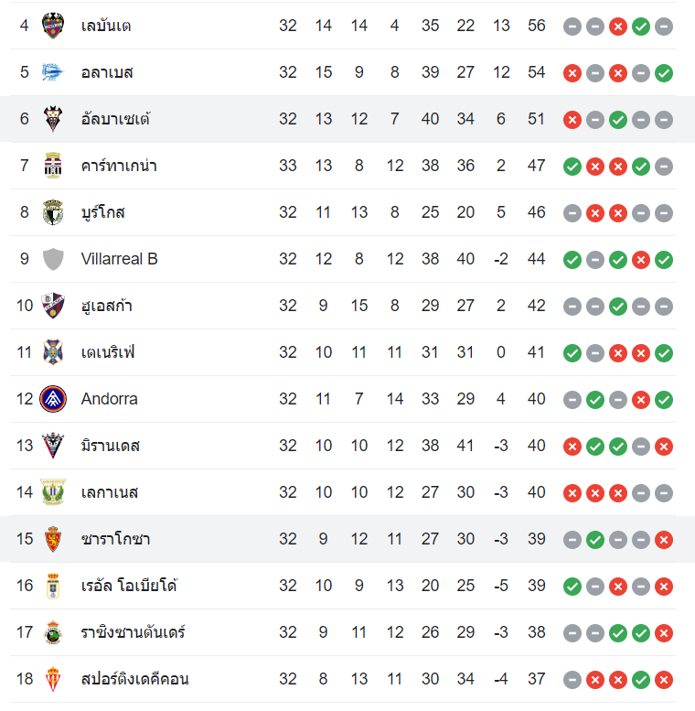Select the อัลบาเซเต้ team name
The width and height of the screenshot is (695, 711).
115,119
